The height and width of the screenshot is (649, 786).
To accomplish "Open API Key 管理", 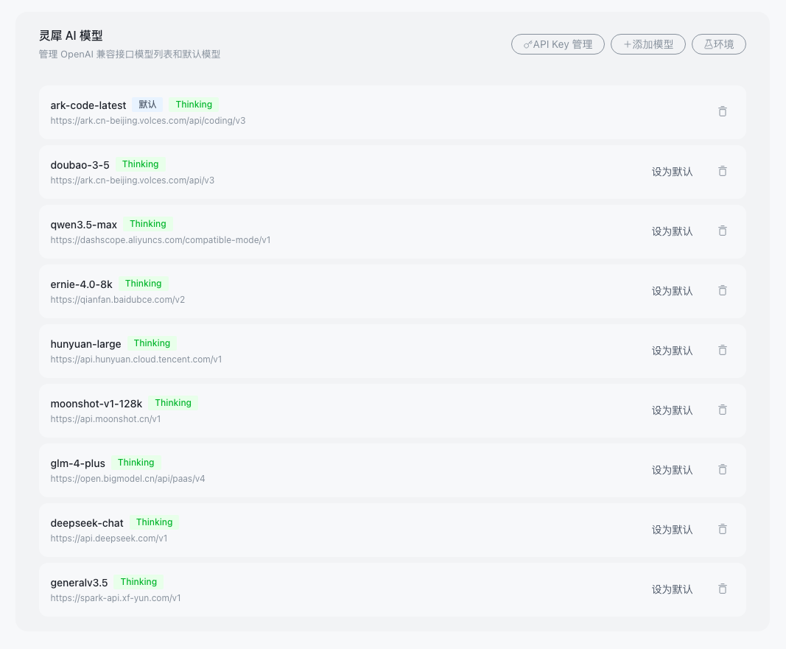I will coord(558,44).
